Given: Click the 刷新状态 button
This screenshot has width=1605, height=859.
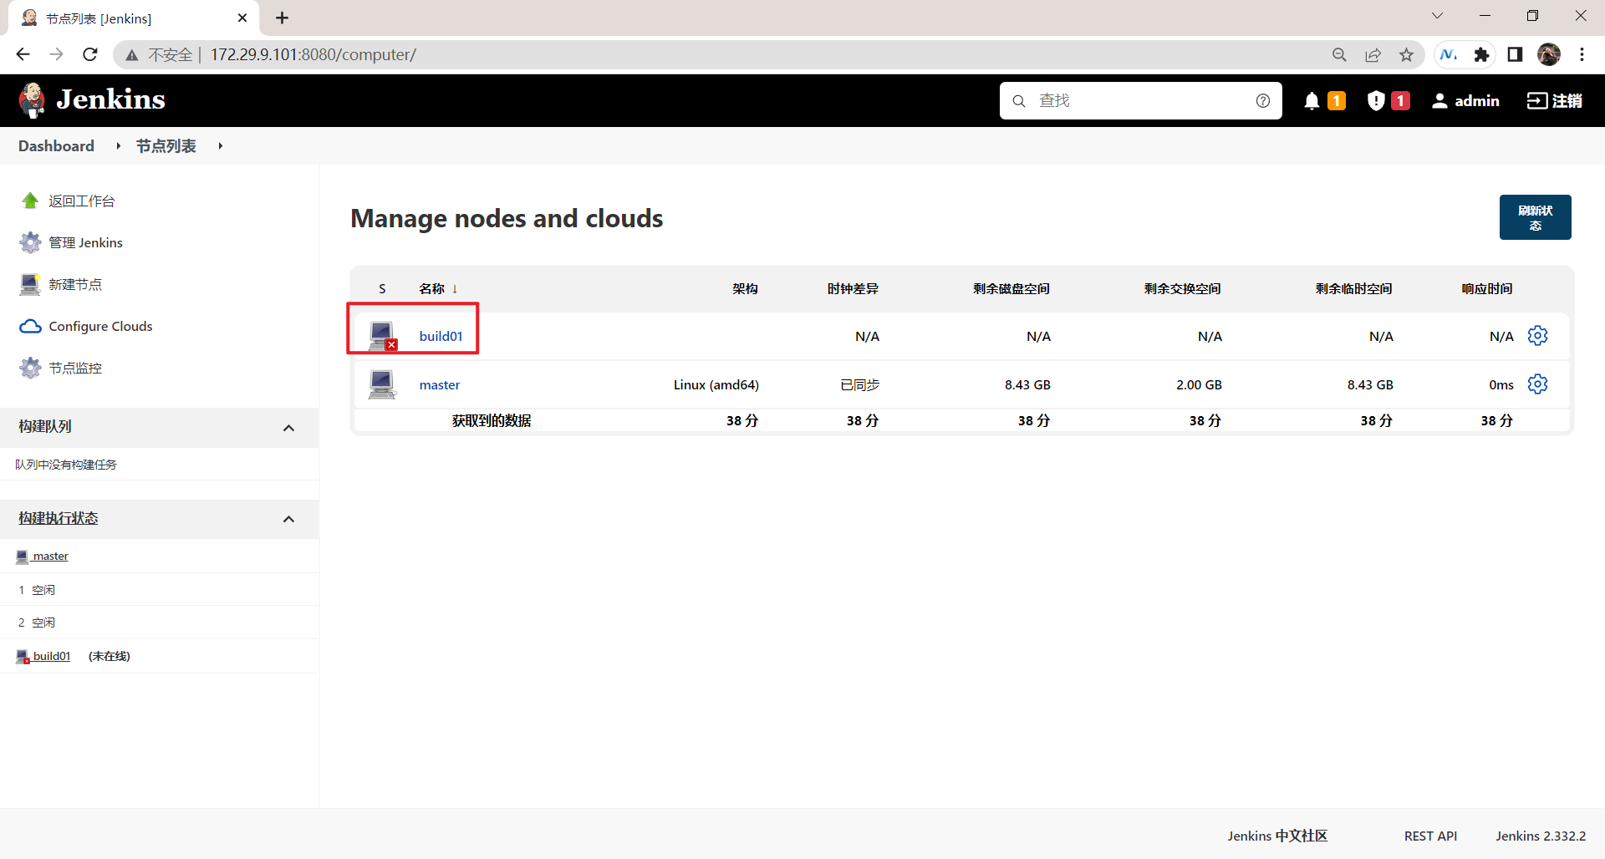Looking at the screenshot, I should pyautogui.click(x=1535, y=217).
